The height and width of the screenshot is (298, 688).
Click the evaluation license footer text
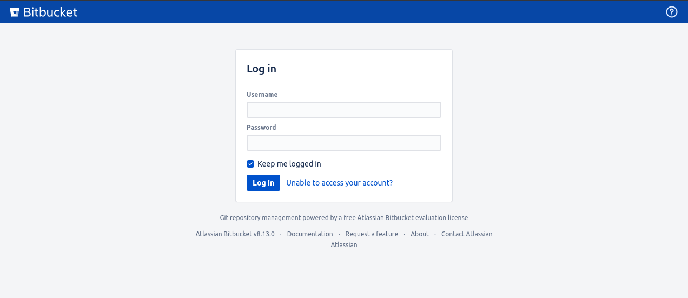pos(343,218)
